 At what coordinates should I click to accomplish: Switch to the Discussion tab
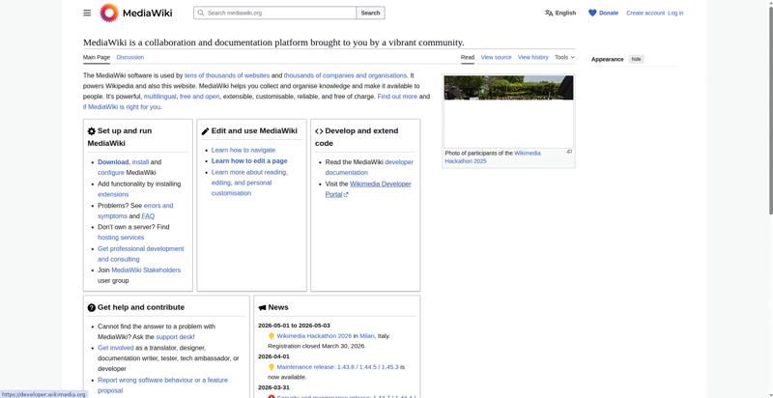point(129,57)
